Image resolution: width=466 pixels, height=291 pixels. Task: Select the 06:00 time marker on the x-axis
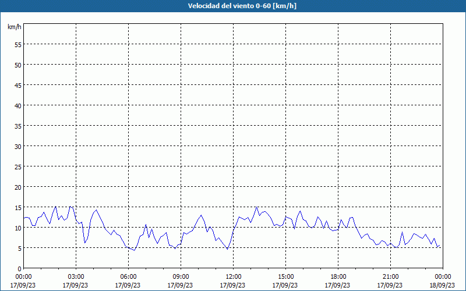[128, 276]
